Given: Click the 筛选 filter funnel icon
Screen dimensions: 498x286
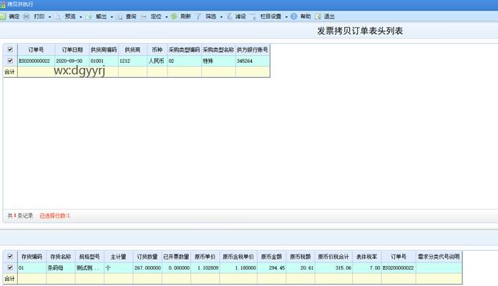Looking at the screenshot, I should pyautogui.click(x=198, y=16).
